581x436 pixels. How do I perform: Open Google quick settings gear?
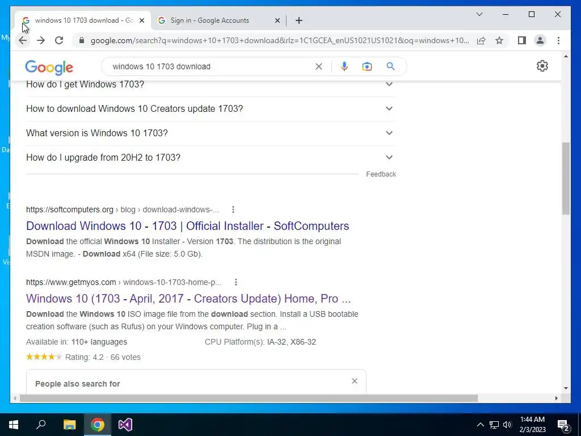tap(542, 66)
